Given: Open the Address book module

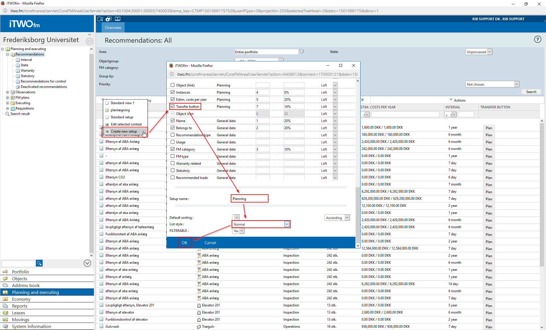Looking at the screenshot, I should (26, 285).
